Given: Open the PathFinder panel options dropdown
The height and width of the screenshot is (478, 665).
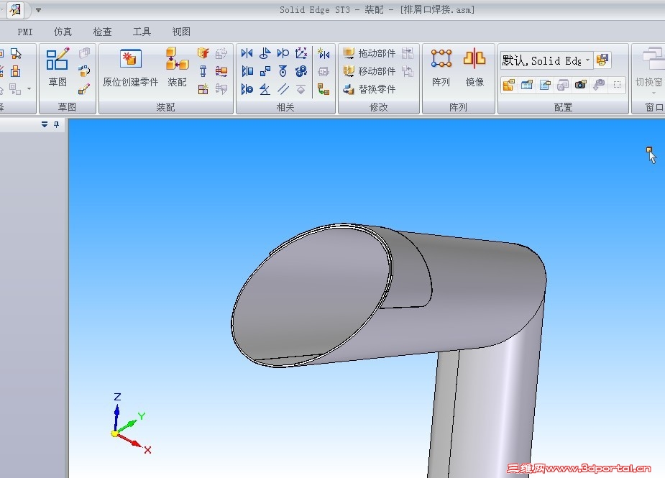Looking at the screenshot, I should (45, 124).
